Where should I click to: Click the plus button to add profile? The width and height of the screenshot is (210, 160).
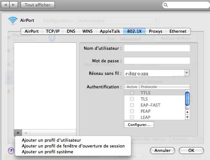click(x=18, y=133)
